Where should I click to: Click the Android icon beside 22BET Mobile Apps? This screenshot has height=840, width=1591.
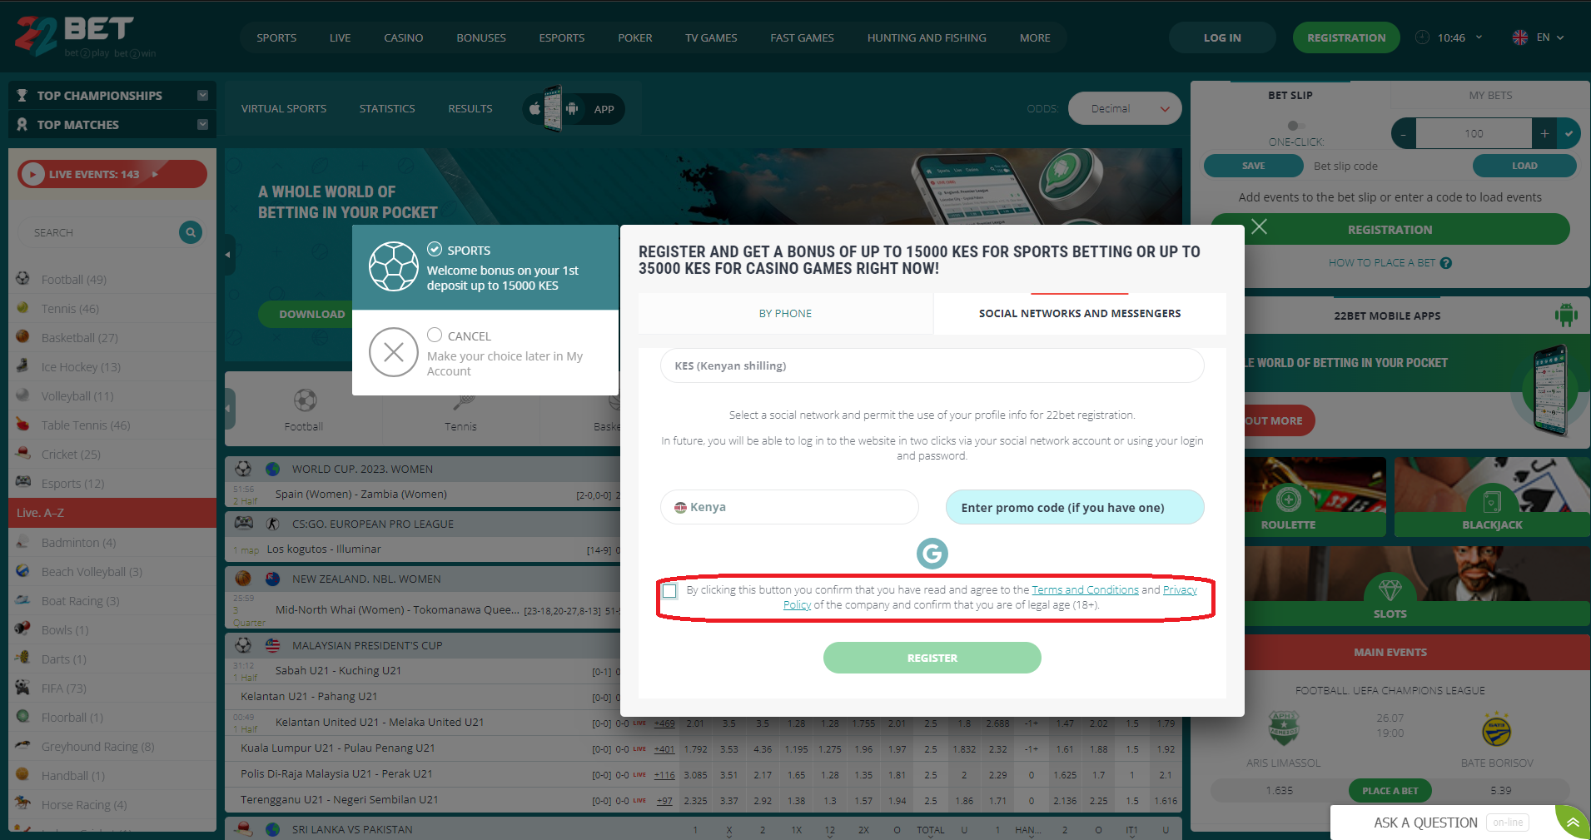click(1566, 315)
